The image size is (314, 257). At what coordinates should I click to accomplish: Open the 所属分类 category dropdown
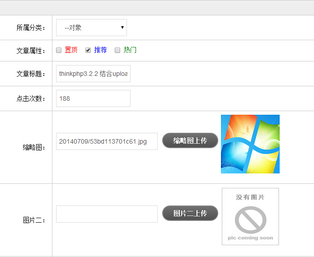(x=91, y=28)
